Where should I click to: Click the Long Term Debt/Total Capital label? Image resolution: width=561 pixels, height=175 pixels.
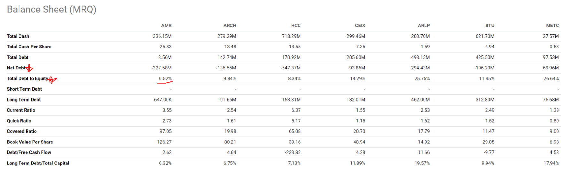[38, 163]
